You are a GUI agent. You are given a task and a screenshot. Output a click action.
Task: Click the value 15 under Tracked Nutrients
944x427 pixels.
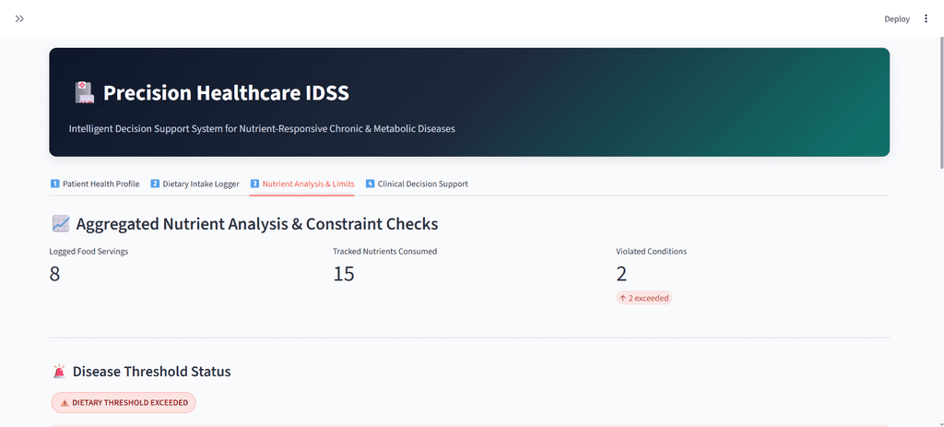(344, 274)
